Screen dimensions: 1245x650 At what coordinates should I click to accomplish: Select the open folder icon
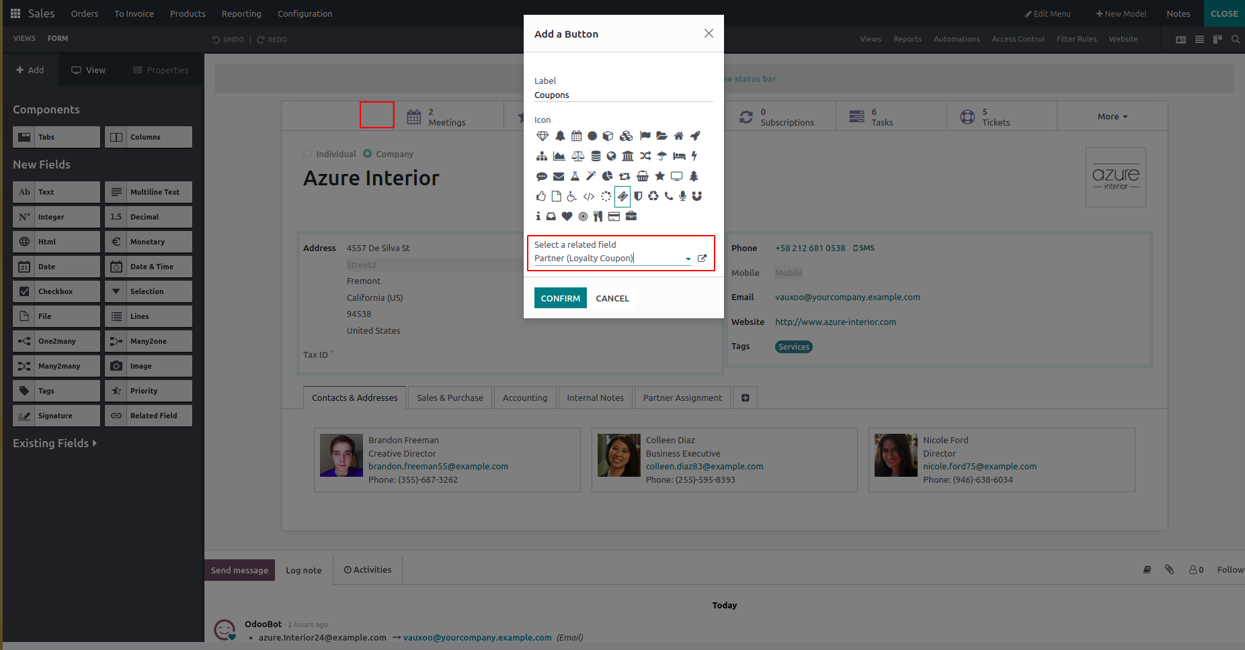click(661, 136)
